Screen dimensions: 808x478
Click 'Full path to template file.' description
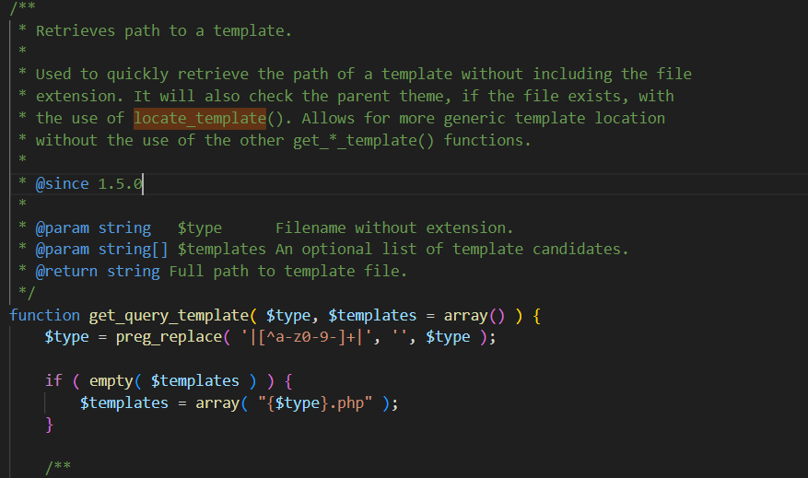(287, 271)
